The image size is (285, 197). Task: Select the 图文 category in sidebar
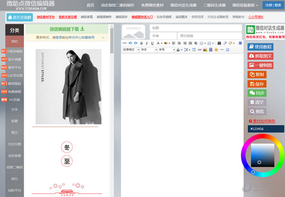tap(15, 132)
